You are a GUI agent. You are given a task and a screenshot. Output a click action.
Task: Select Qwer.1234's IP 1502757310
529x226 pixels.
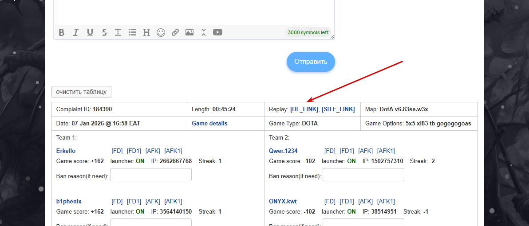pyautogui.click(x=387, y=161)
